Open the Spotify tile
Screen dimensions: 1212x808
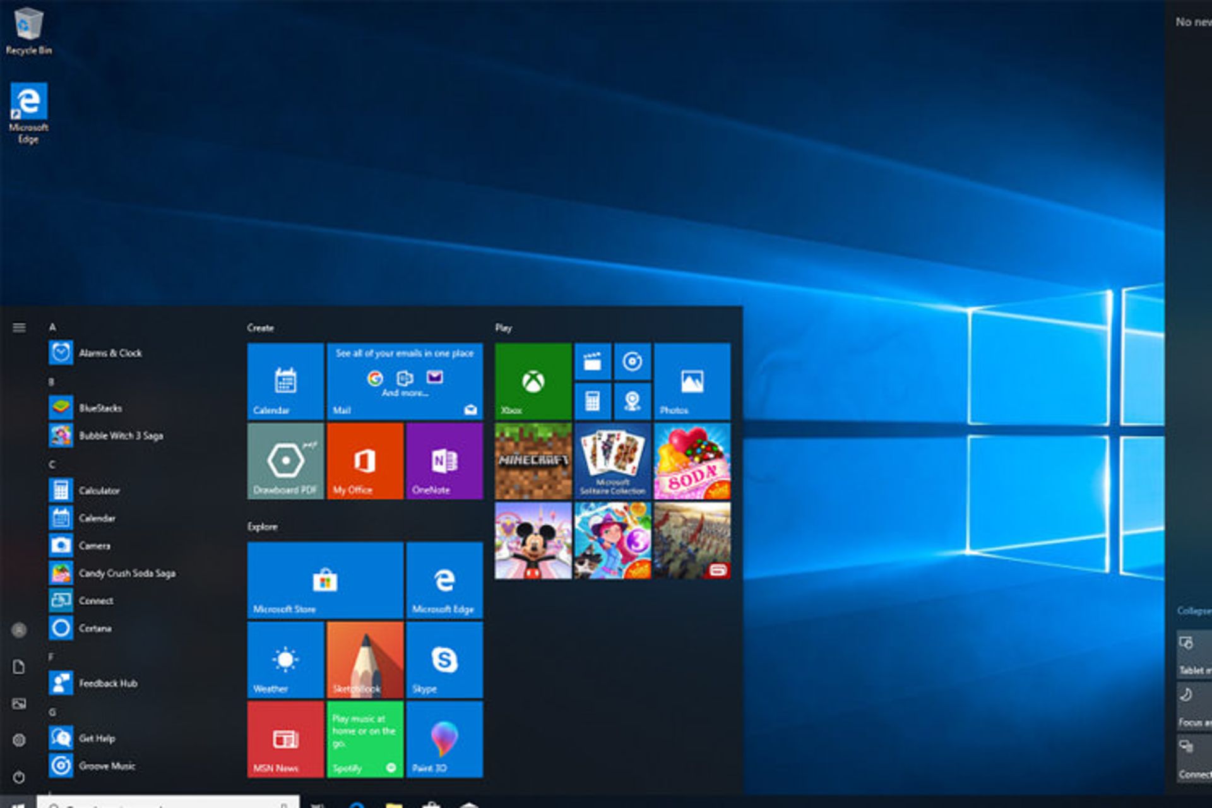[365, 739]
